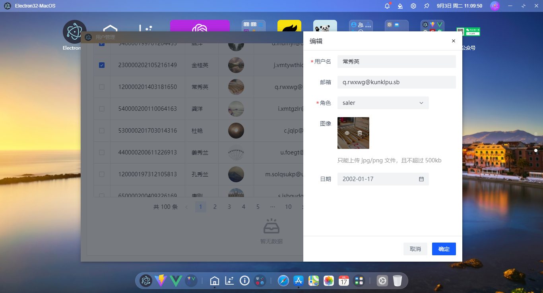Preview the uploaded image via eye icon
The width and height of the screenshot is (543, 293).
point(347,133)
